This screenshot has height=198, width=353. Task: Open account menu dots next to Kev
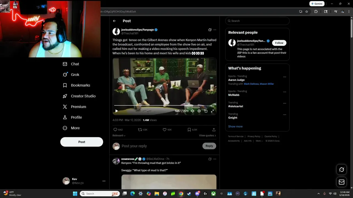tap(104, 181)
